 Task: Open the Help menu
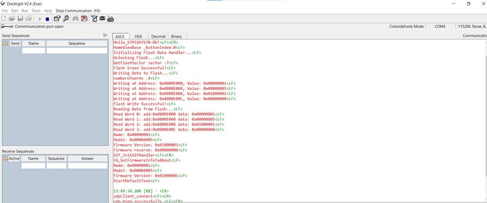click(48, 11)
